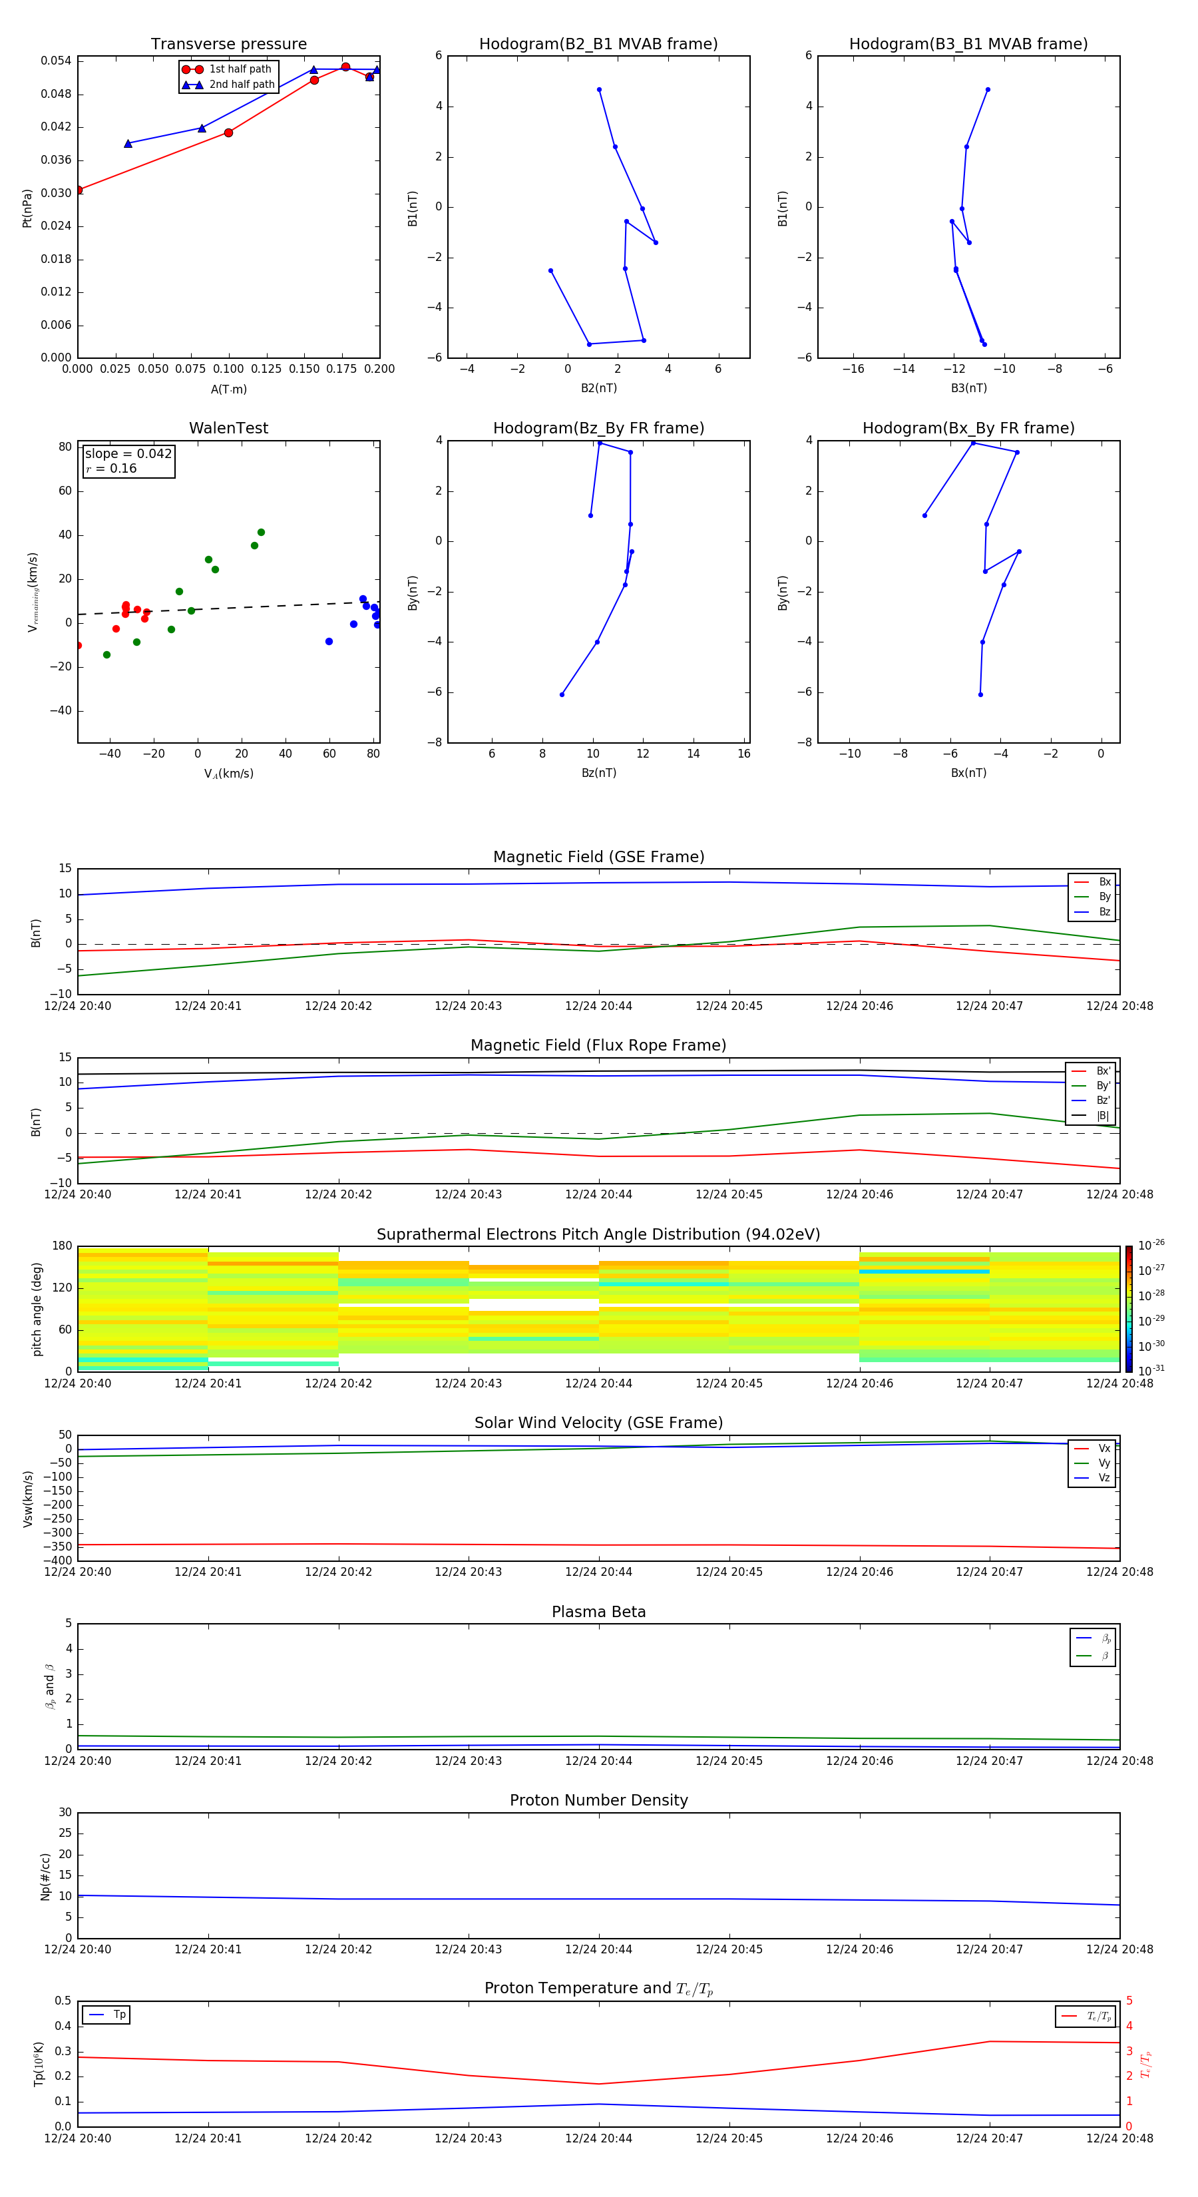The image size is (1198, 2197).
Task: Click the "βp and β" y-axis label
Action: coord(51,1686)
